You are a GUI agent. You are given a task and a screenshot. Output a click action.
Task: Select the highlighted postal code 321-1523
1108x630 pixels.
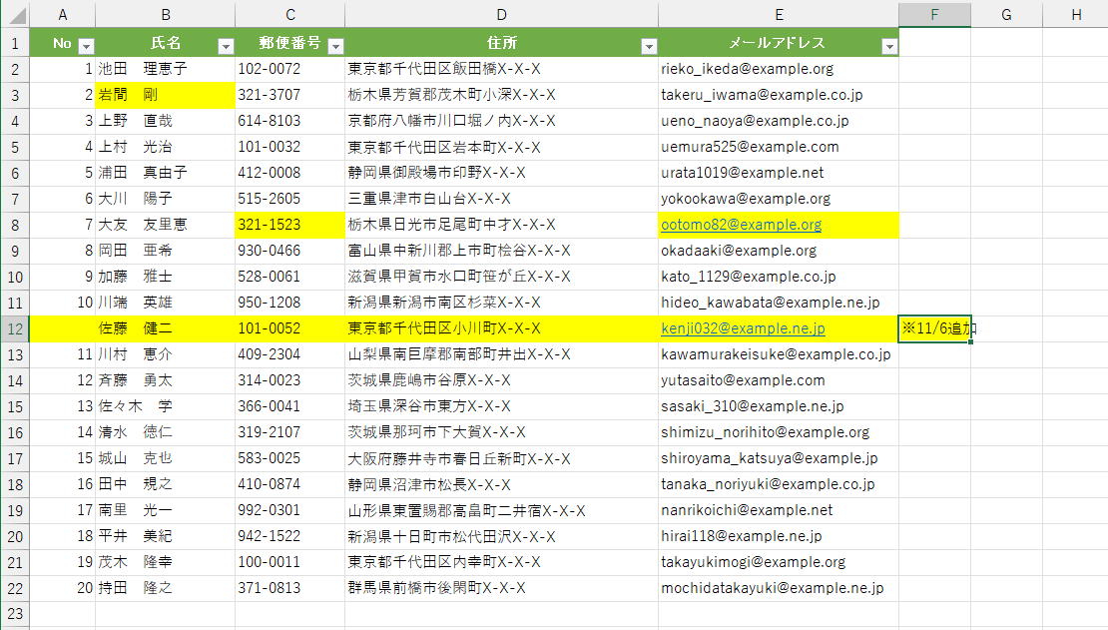[289, 224]
